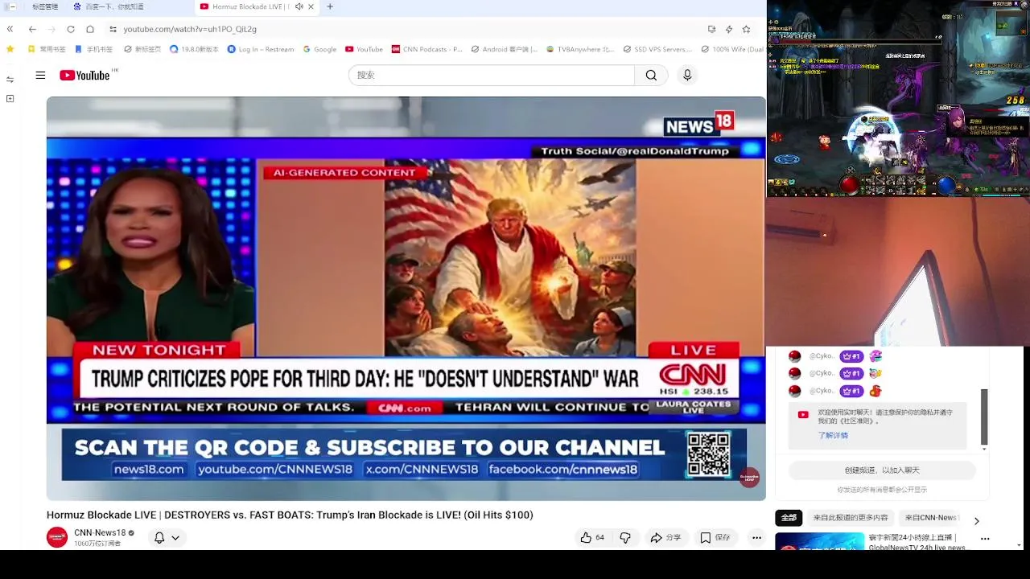Collapse sidebar with double-chevron icon
Viewport: 1030px width, 579px height.
(10, 29)
